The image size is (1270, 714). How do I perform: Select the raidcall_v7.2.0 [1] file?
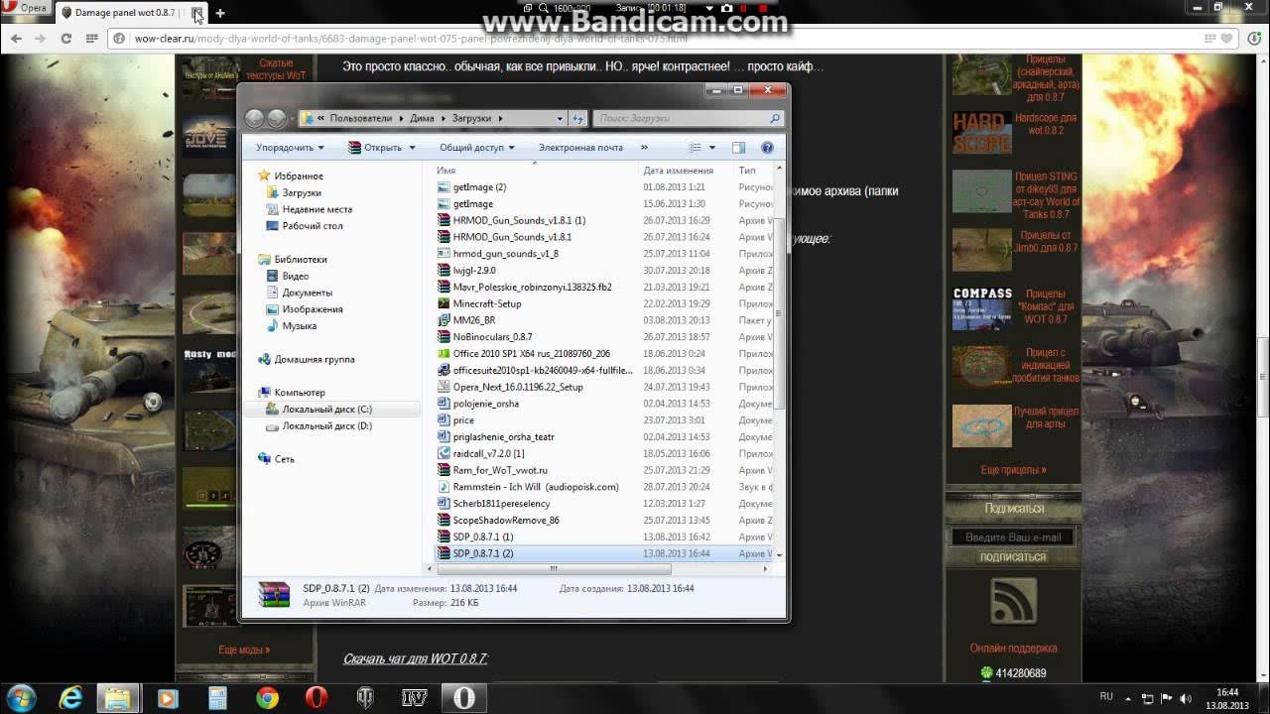coord(488,453)
